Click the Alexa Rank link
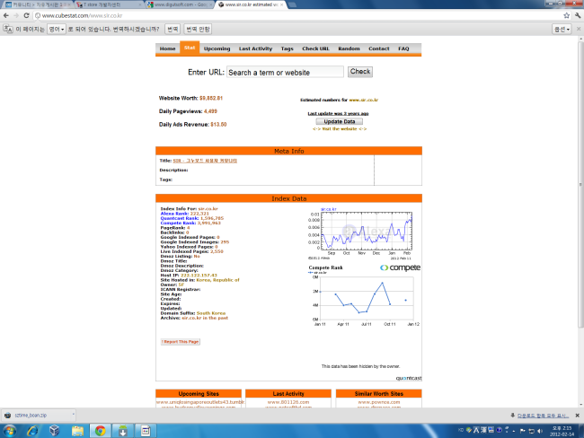Image resolution: width=584 pixels, height=438 pixels. pyautogui.click(x=174, y=214)
